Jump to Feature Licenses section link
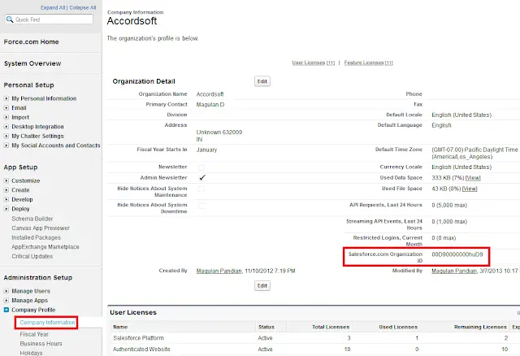This screenshot has height=356, width=520. tap(368, 63)
